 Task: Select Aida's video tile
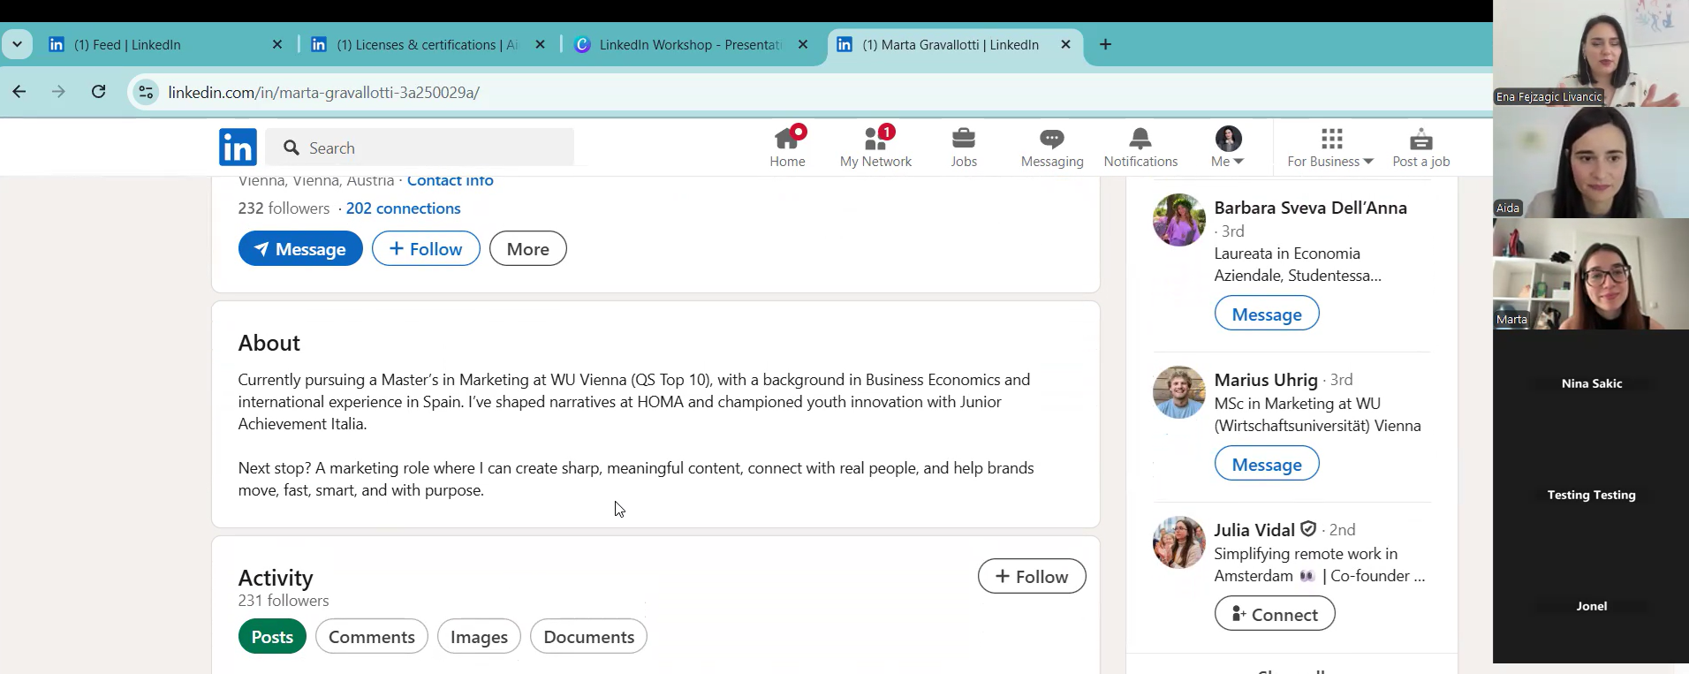pyautogui.click(x=1590, y=163)
